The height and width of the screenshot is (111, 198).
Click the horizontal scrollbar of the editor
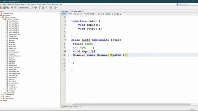pos(132,105)
